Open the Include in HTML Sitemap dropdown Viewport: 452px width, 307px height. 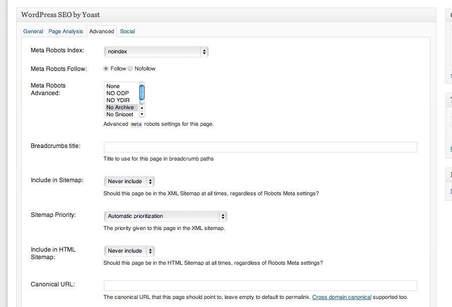[x=129, y=251]
